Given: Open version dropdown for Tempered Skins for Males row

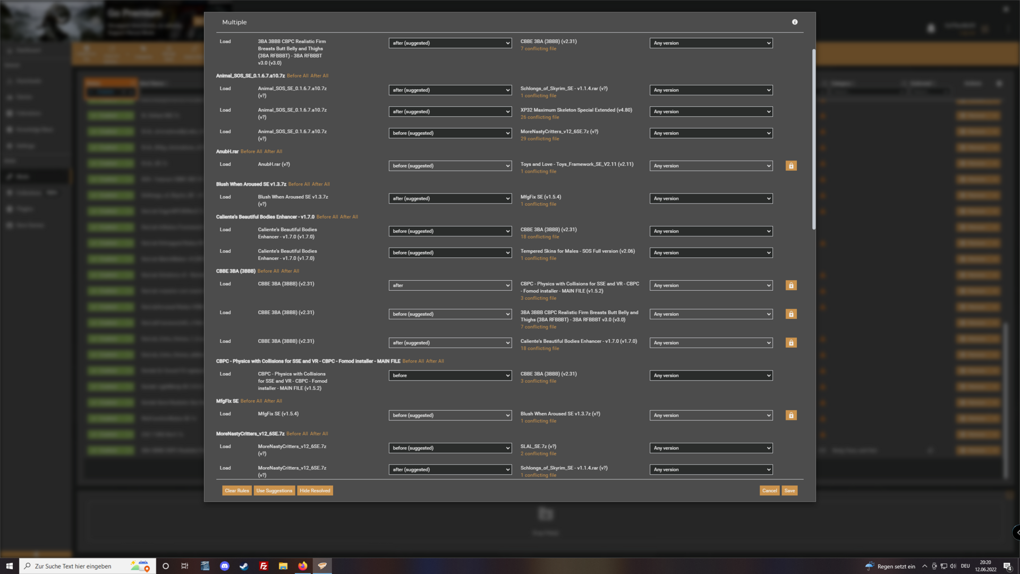Looking at the screenshot, I should click(x=711, y=253).
